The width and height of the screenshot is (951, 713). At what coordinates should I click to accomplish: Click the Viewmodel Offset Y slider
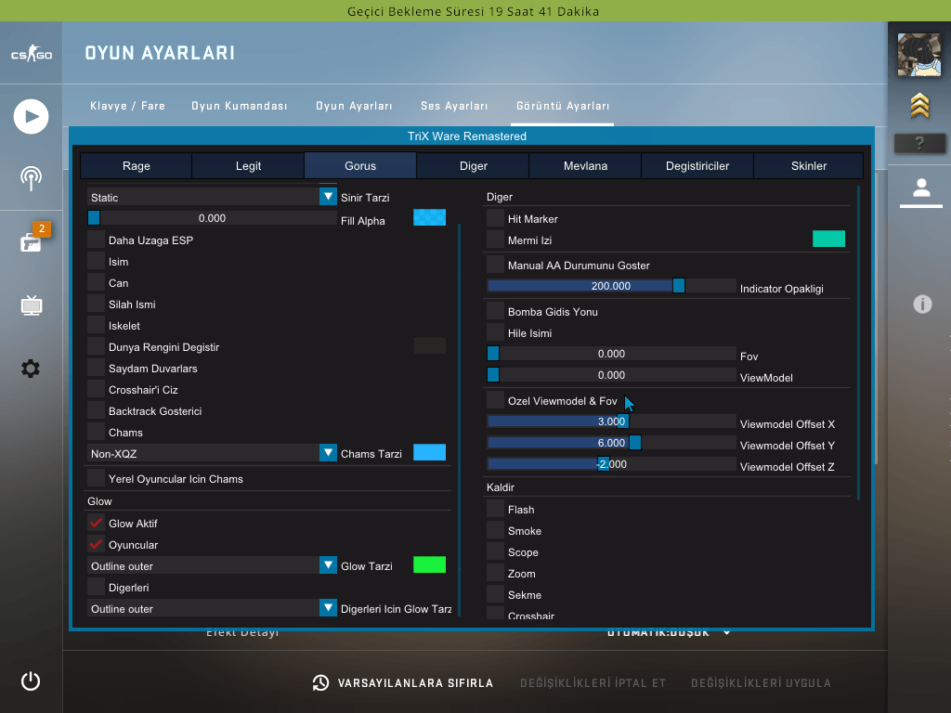[611, 443]
